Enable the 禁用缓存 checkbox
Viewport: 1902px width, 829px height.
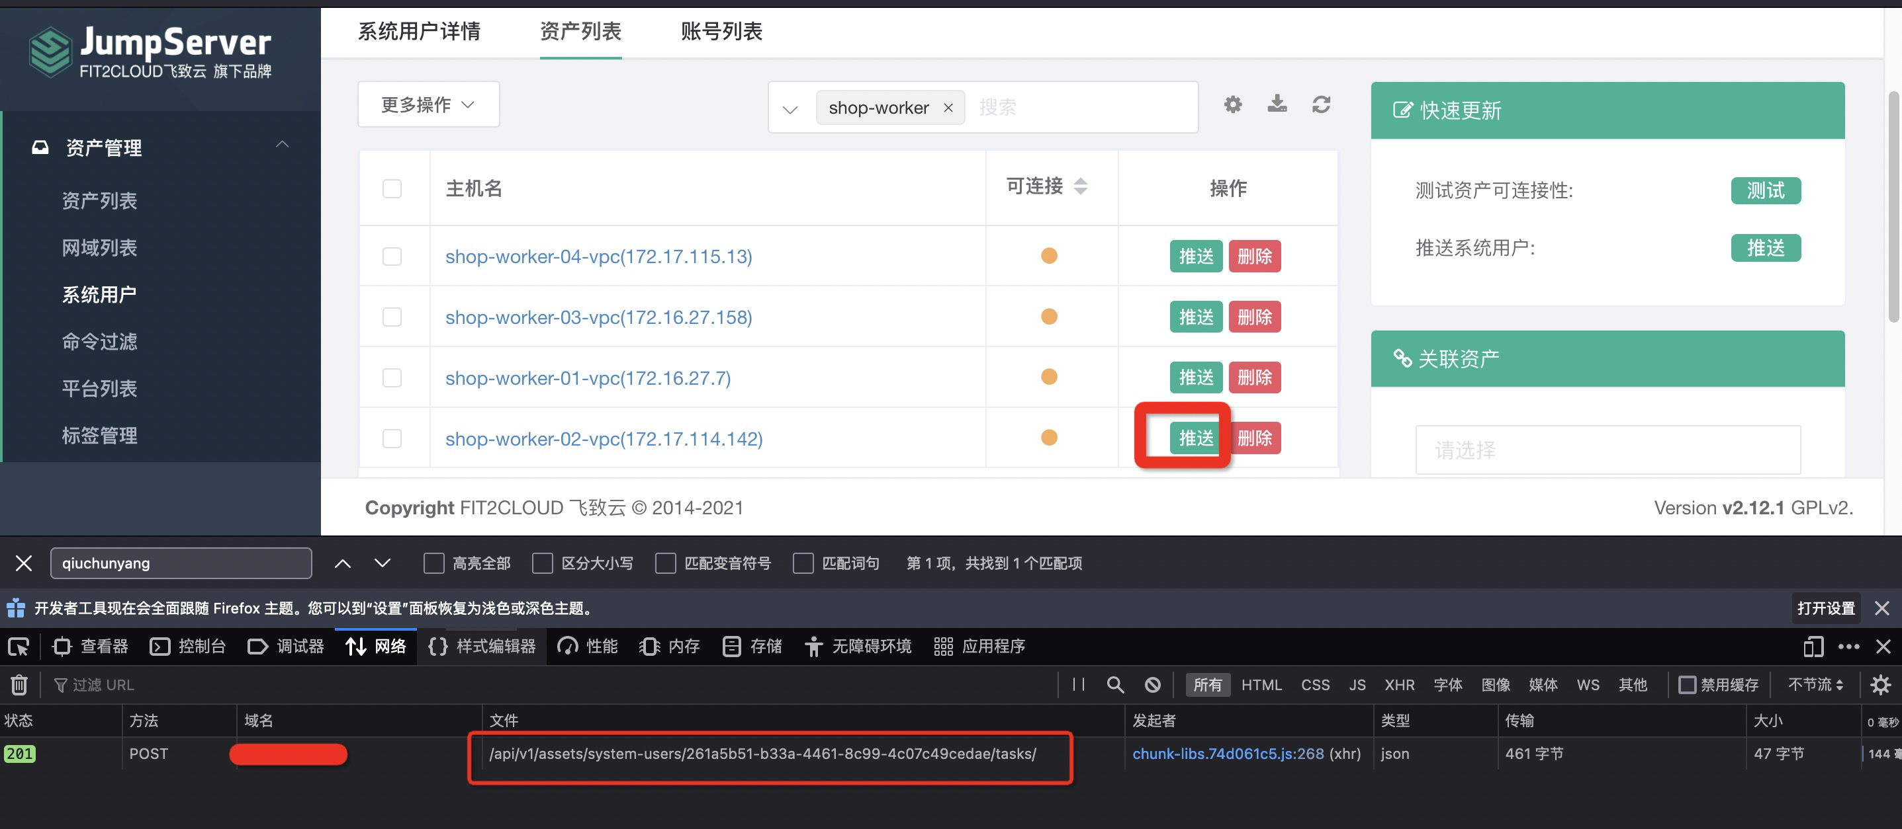1687,684
